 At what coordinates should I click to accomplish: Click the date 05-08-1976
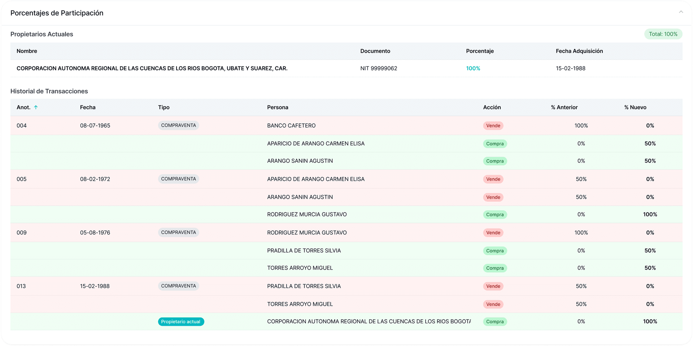click(95, 233)
